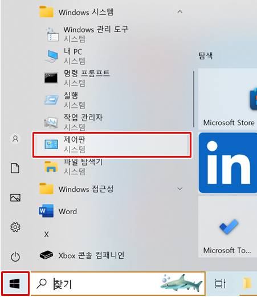Click the 찾기 search input field
Viewport: 257px width, 297px height.
click(x=118, y=284)
